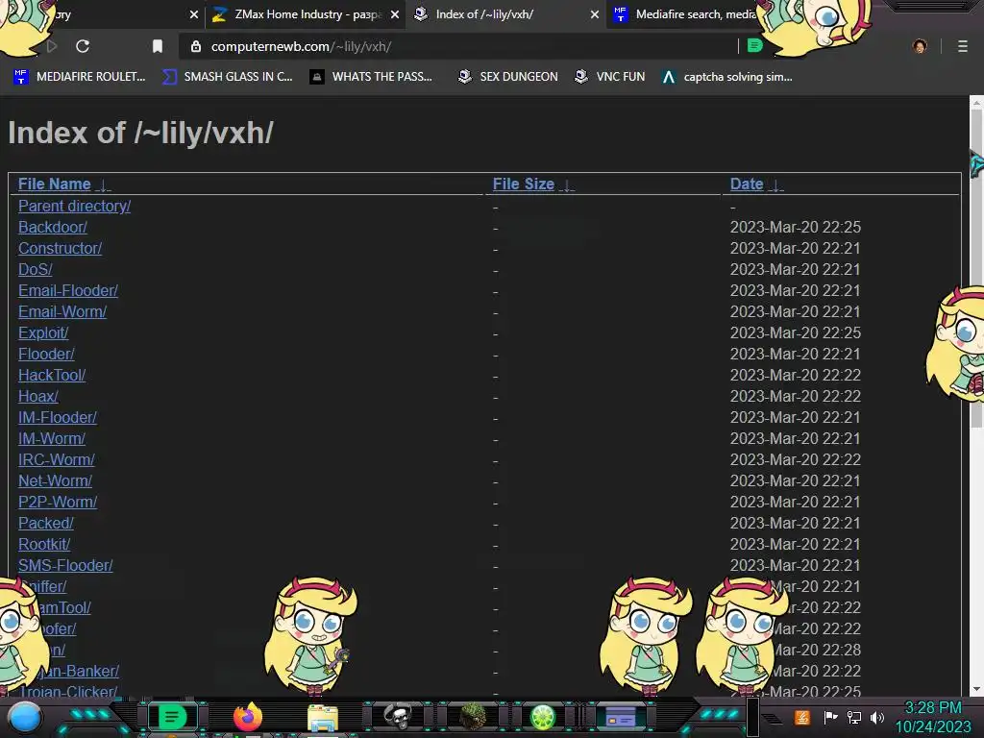Open the DoS/ folder
The height and width of the screenshot is (738, 984).
click(x=36, y=269)
